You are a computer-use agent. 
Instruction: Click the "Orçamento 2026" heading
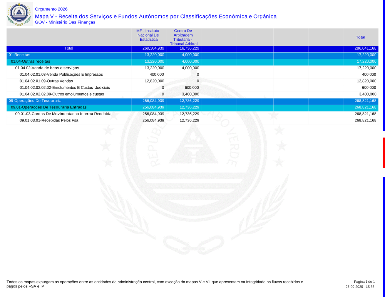pyautogui.click(x=51, y=9)
